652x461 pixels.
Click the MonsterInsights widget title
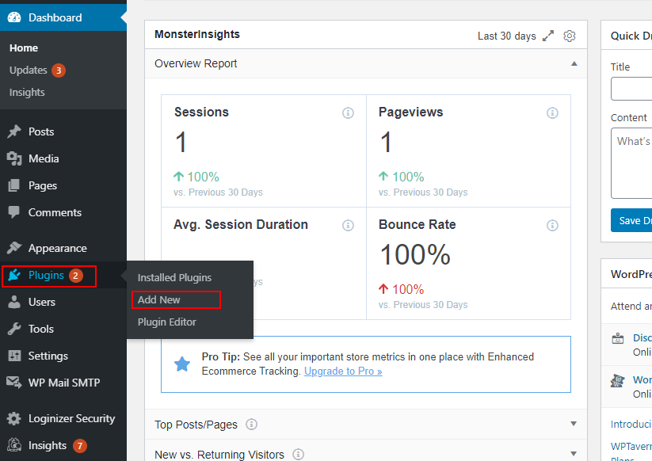(197, 34)
